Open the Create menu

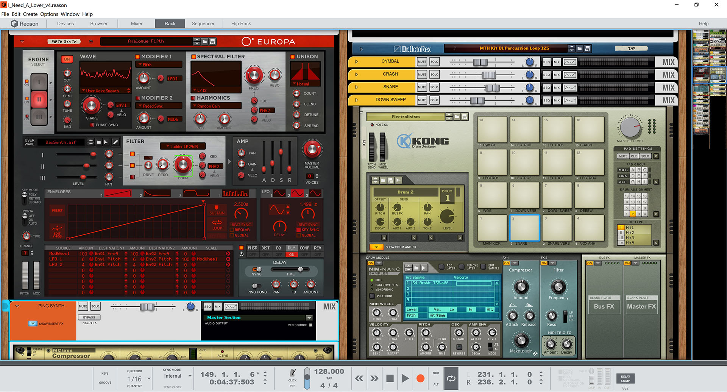(x=30, y=14)
